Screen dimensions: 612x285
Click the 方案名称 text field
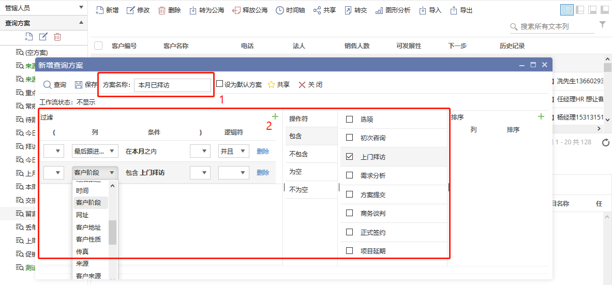pos(172,85)
